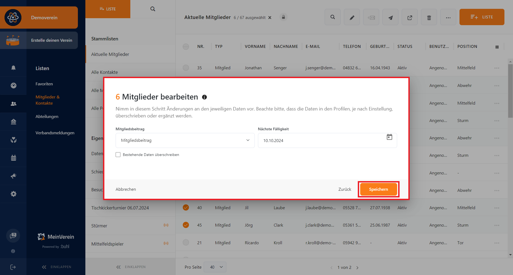
Task: Click the heart hands sidebar icon
Action: point(13,140)
